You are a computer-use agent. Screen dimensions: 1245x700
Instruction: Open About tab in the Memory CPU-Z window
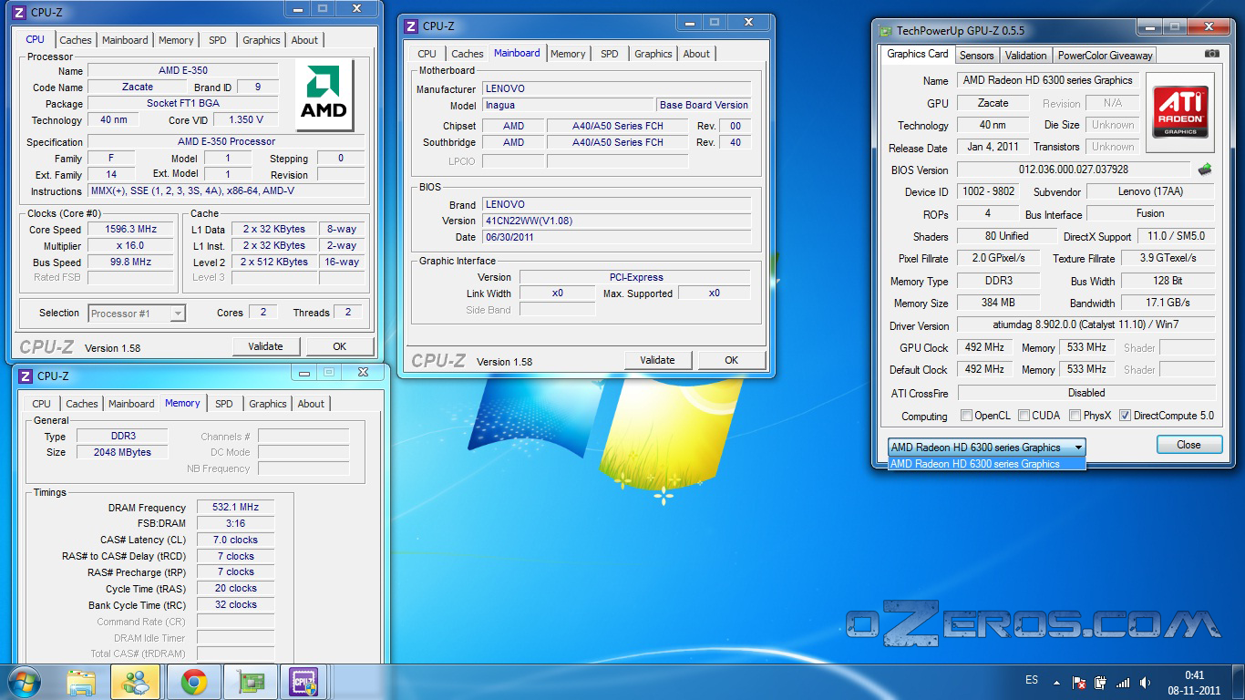tap(311, 404)
